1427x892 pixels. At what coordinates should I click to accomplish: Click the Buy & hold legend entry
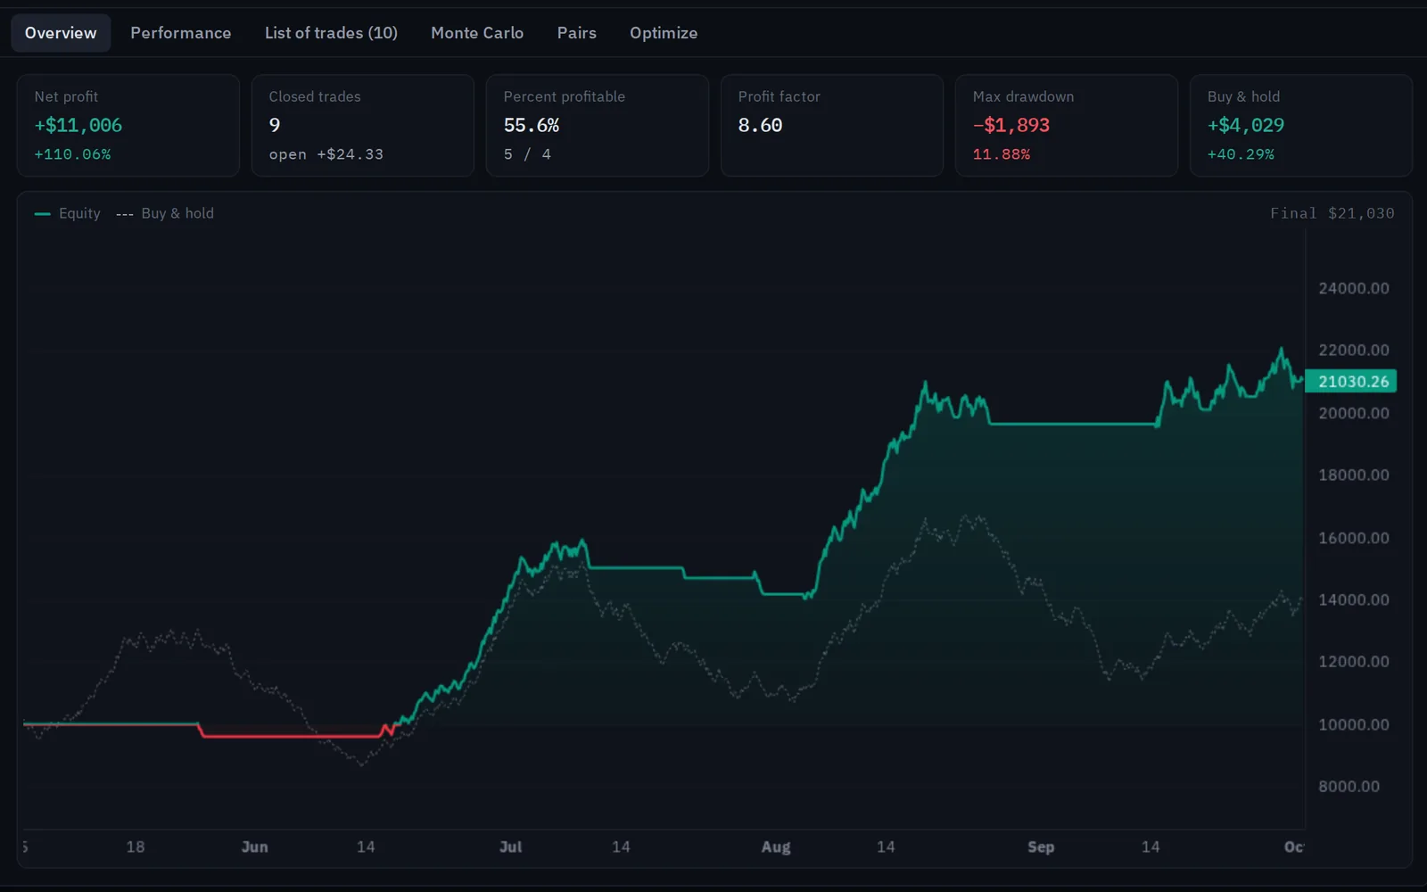165,213
